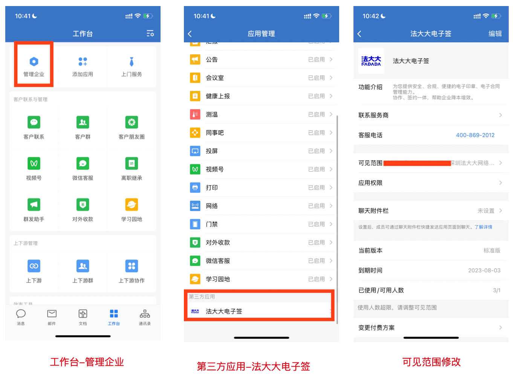Call support number 400-869-2012
Viewport: 517px width, 385px height.
click(475, 135)
